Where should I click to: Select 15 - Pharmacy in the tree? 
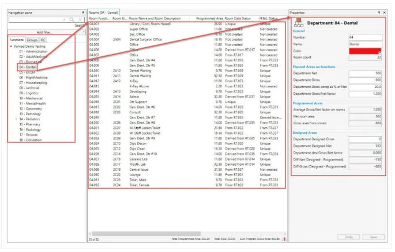(30, 124)
